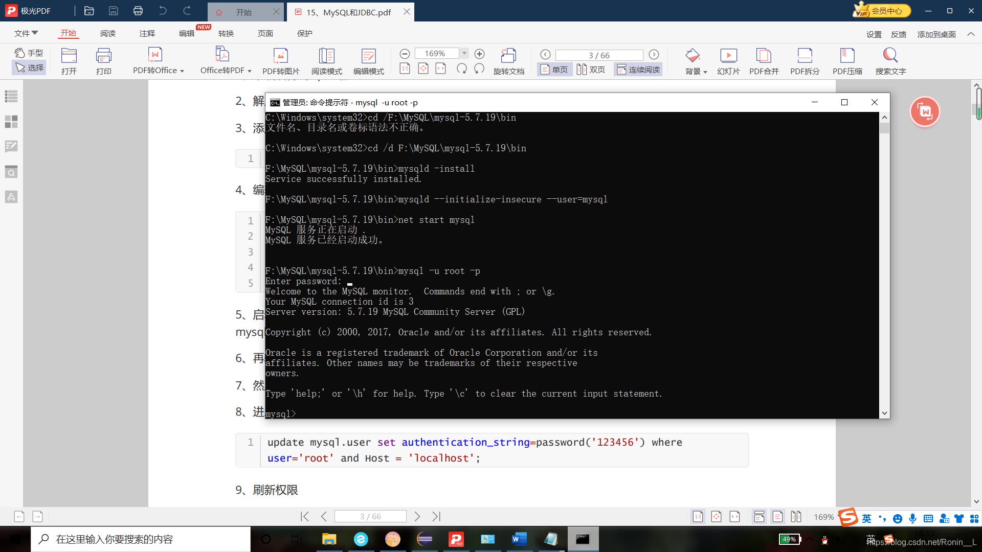Toggle 连续阅读 continuous reading

click(x=638, y=70)
